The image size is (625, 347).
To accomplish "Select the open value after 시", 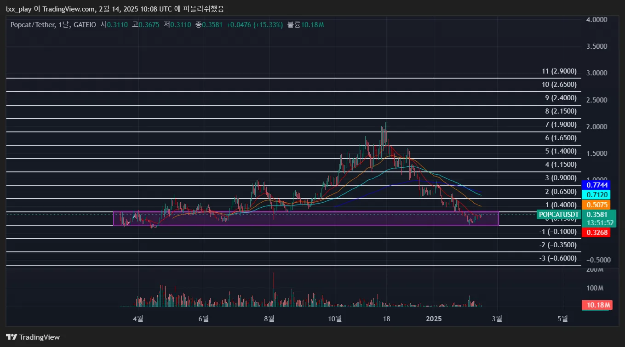I will point(118,24).
